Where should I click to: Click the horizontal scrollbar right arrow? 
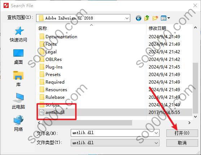point(189,123)
